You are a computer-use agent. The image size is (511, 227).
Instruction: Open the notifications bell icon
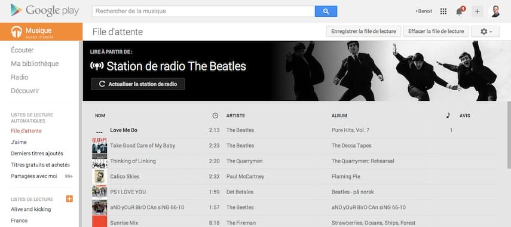coord(459,11)
